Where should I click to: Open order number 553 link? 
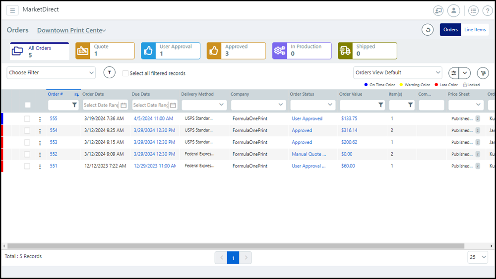pyautogui.click(x=54, y=142)
